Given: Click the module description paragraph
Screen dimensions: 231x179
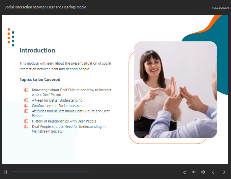Looking at the screenshot, I should pyautogui.click(x=65, y=66).
